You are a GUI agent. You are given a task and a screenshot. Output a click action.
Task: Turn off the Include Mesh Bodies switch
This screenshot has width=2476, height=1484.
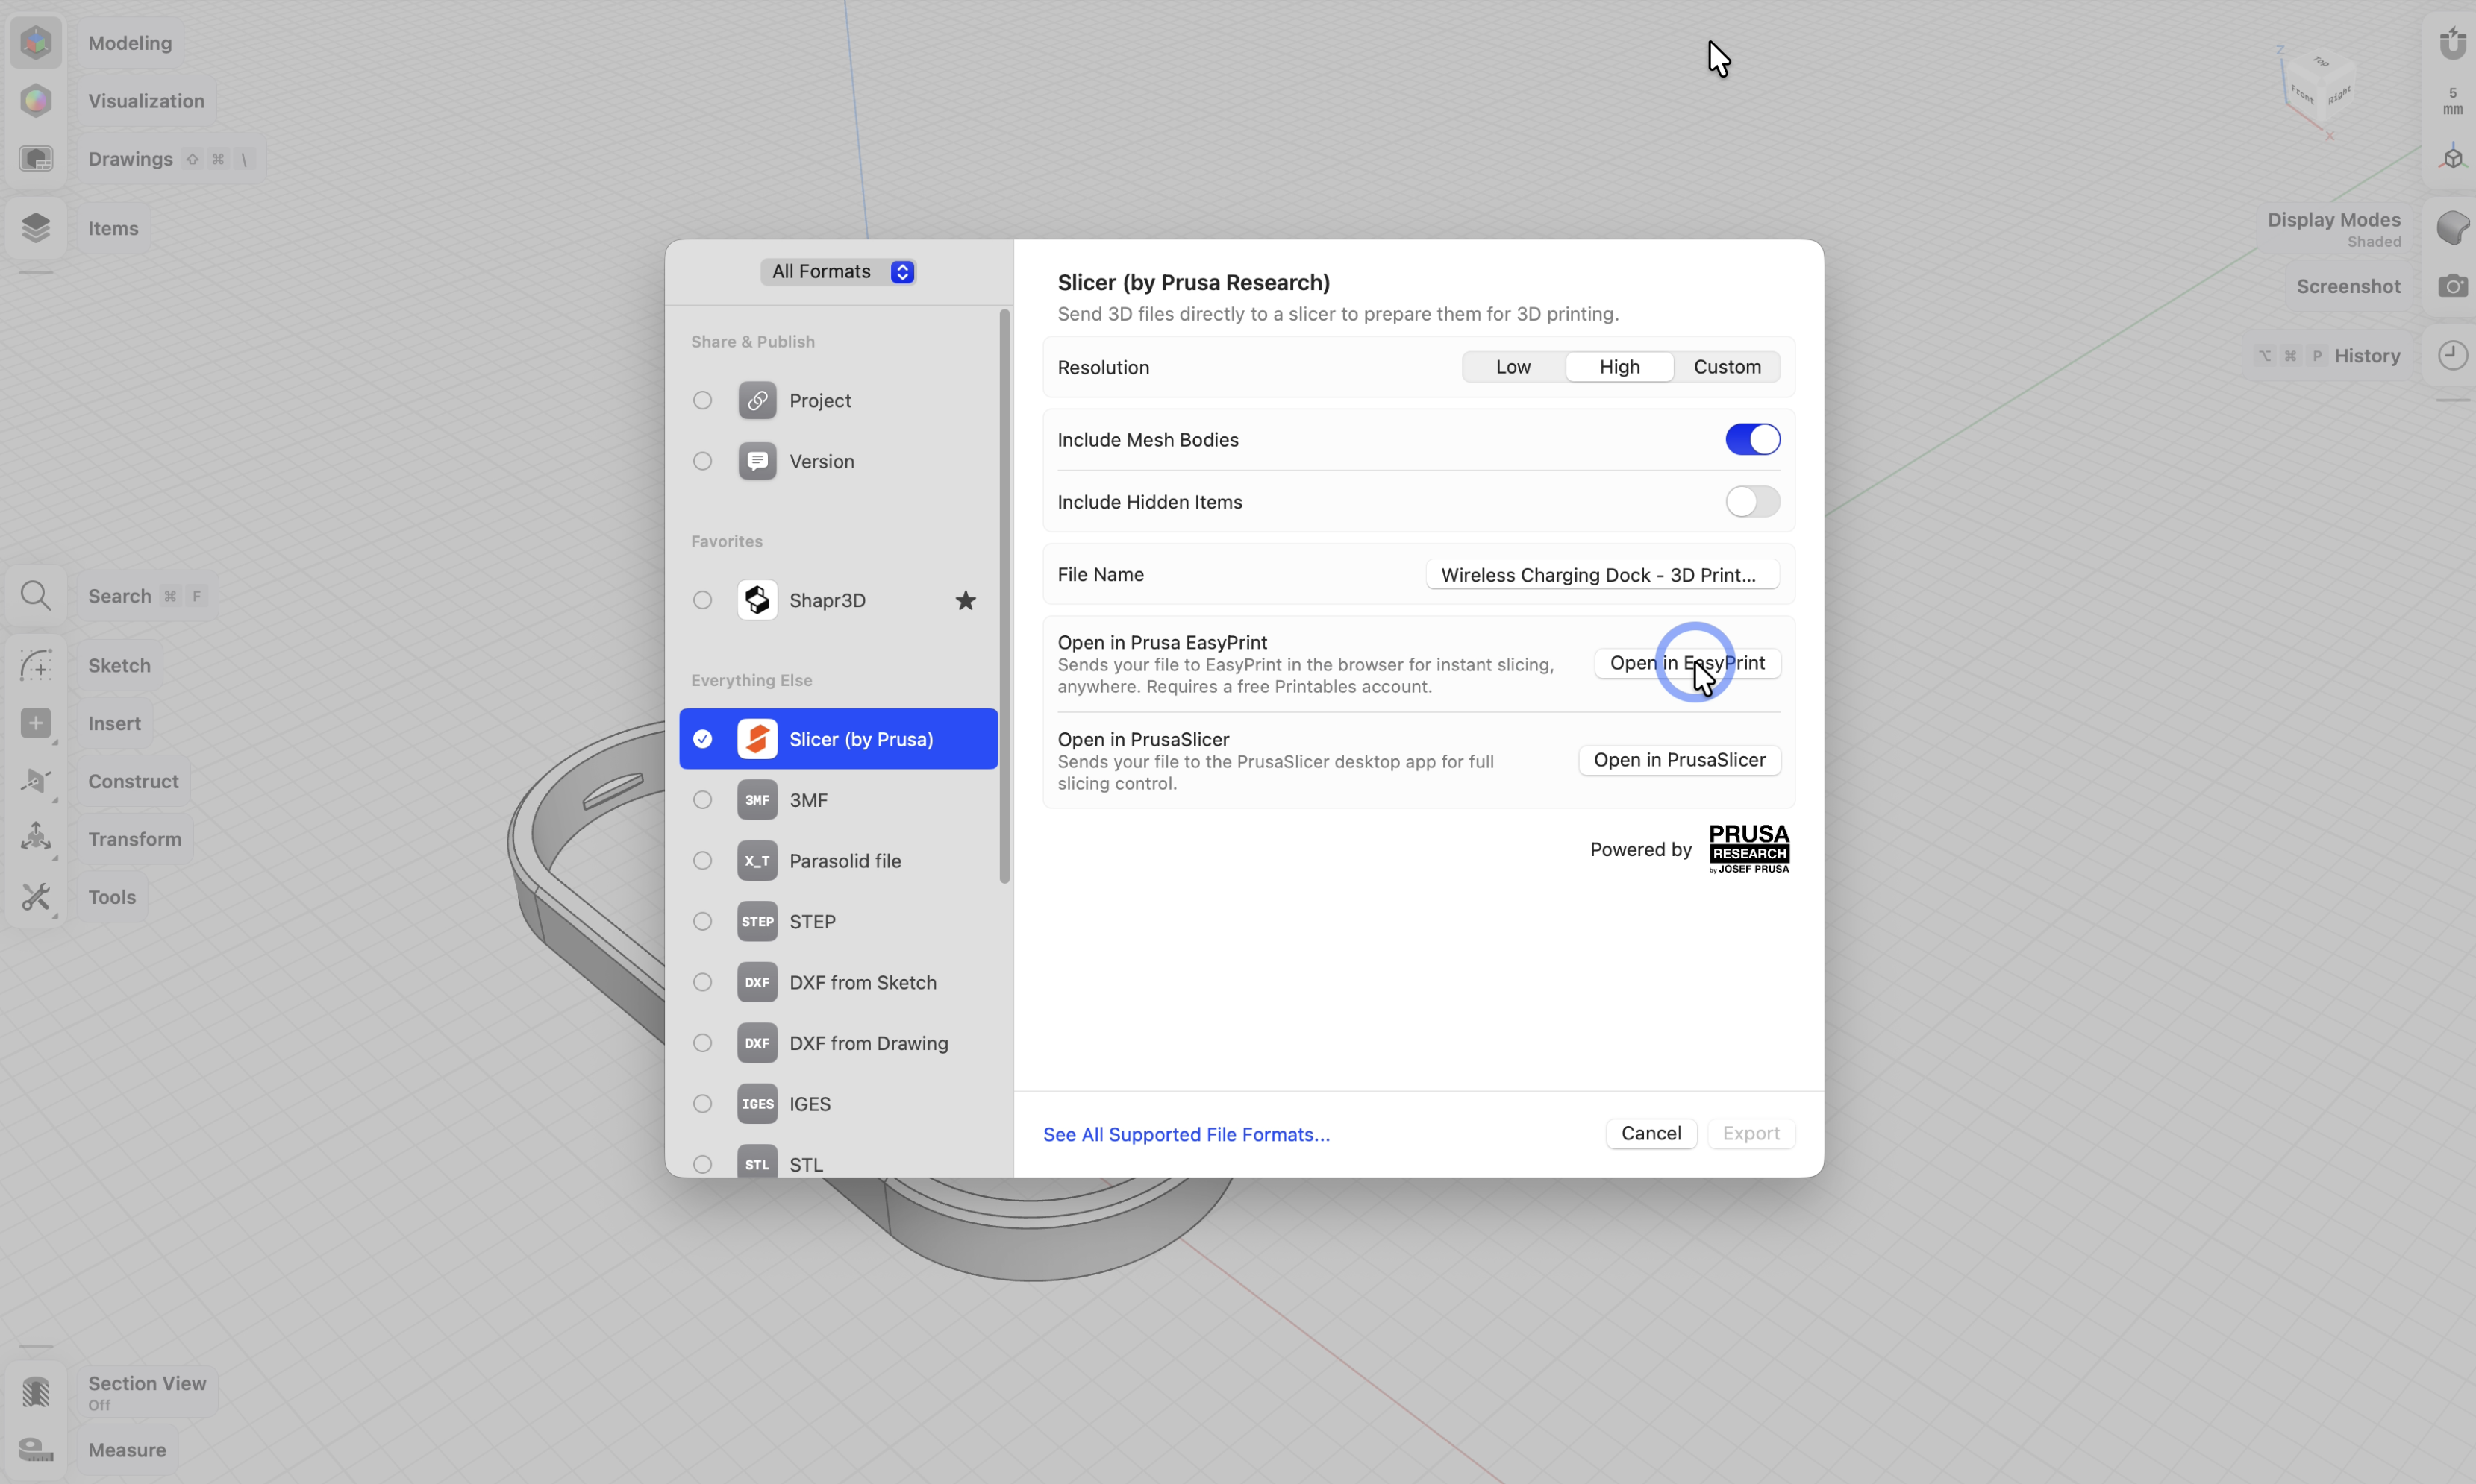(1753, 439)
